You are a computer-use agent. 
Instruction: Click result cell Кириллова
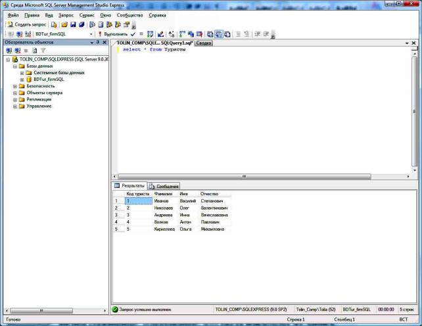pos(165,229)
